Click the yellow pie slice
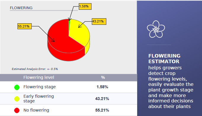Viewport: 202px width, 116px height. [x=80, y=32]
